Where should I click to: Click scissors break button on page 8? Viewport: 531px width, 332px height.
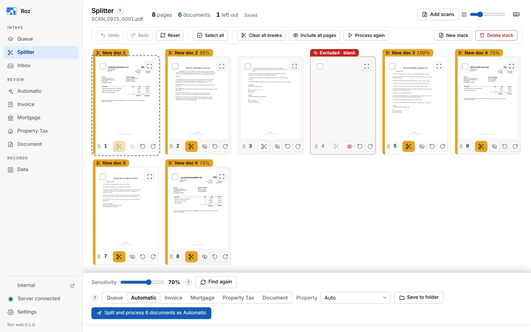click(191, 257)
